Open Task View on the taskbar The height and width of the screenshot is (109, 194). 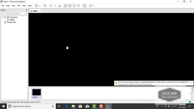pos(59,106)
